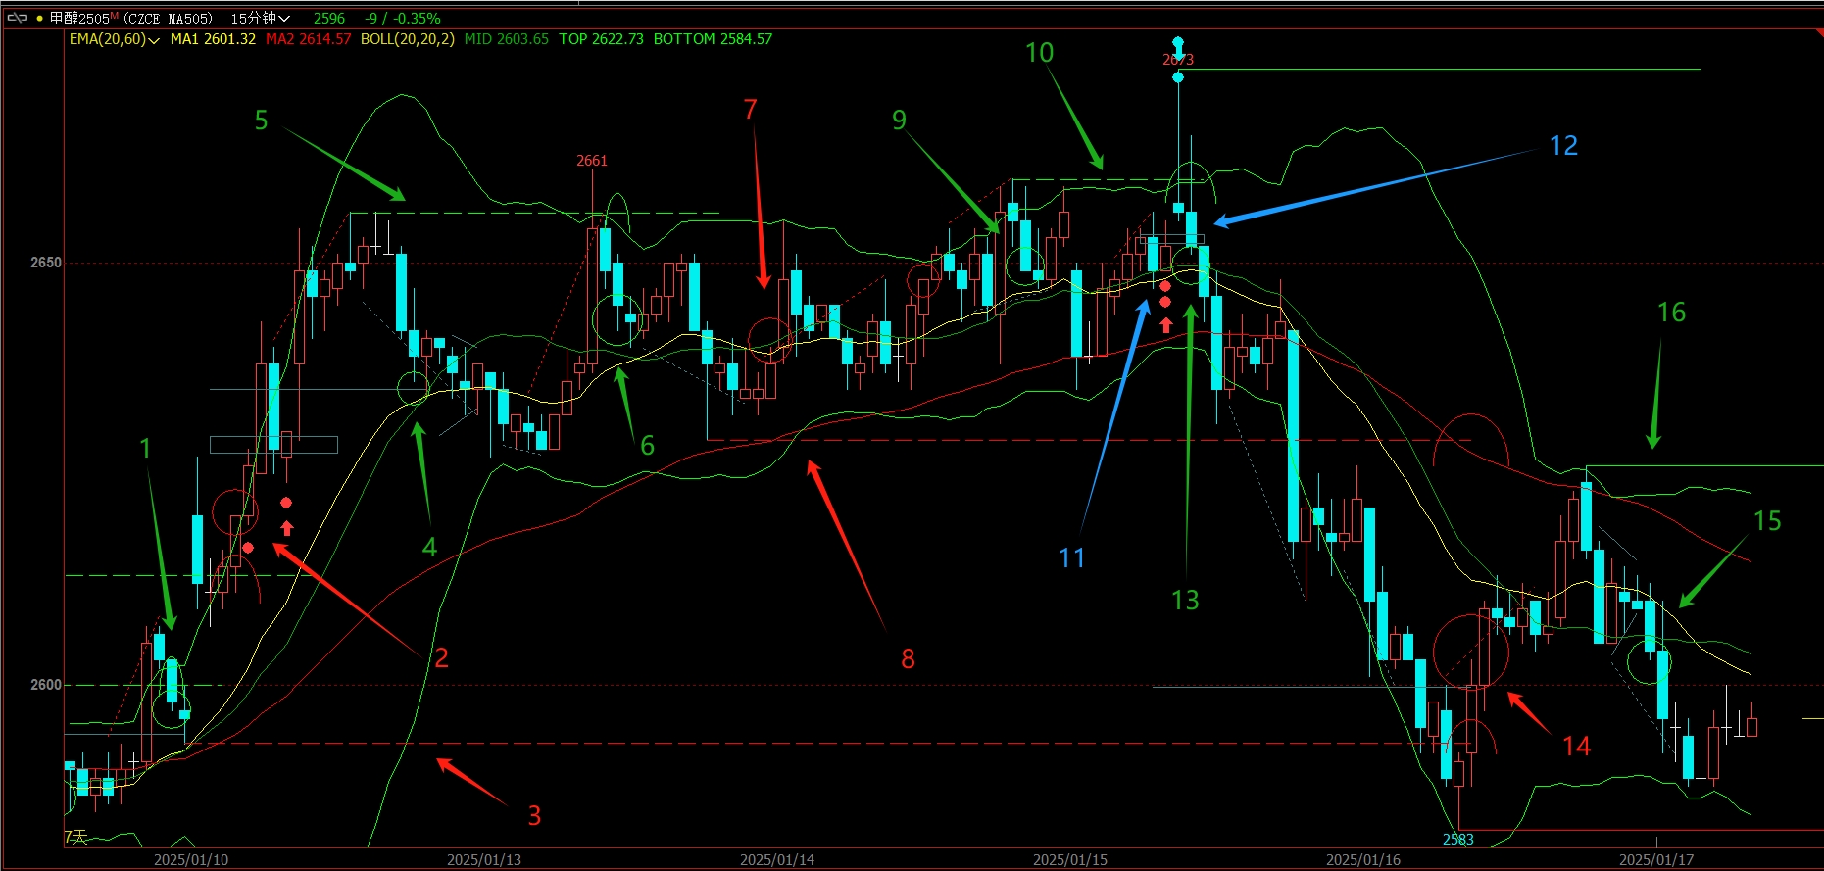Click the red up-arrow marker below the 2673 peak
This screenshot has height=871, width=1824.
(x=1165, y=324)
